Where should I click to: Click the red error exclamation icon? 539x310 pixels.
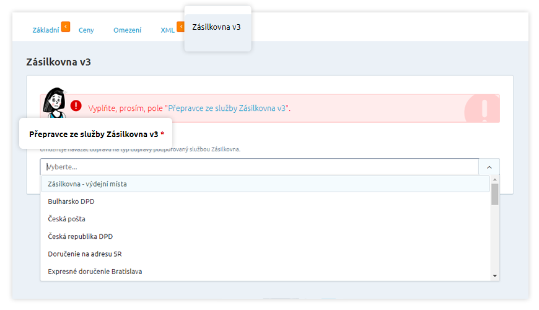click(76, 105)
